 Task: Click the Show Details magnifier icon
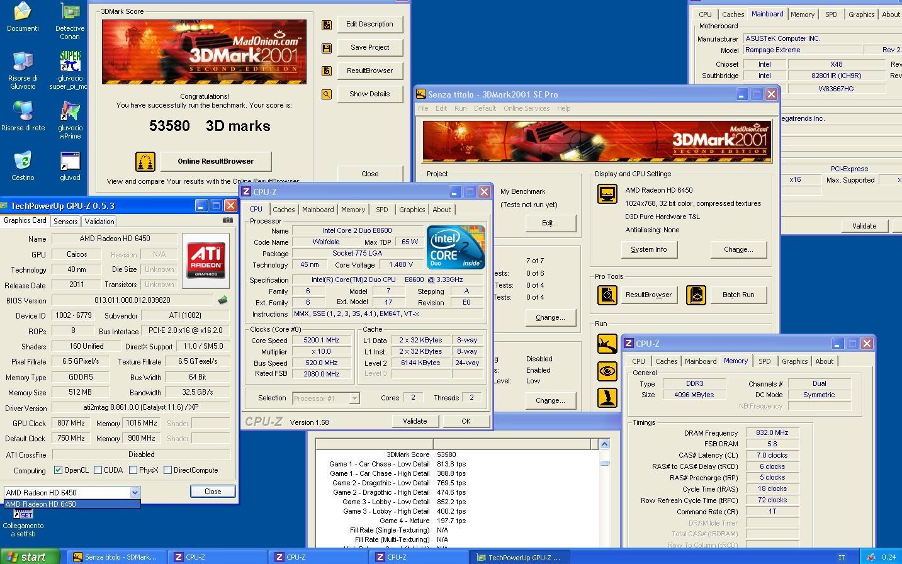(x=327, y=94)
